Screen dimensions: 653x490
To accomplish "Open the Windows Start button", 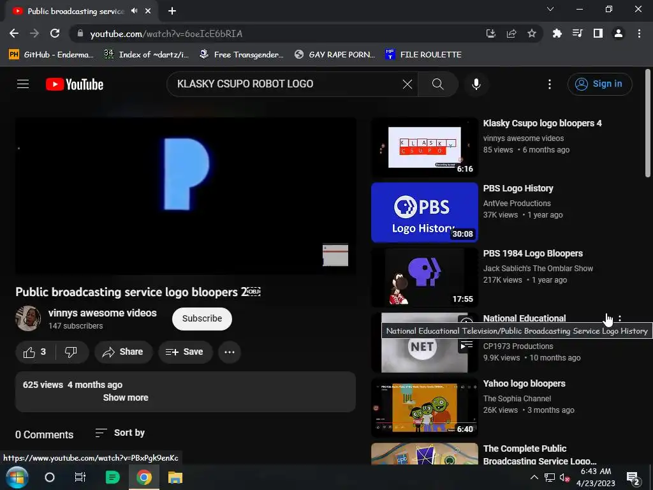I will click(x=17, y=477).
